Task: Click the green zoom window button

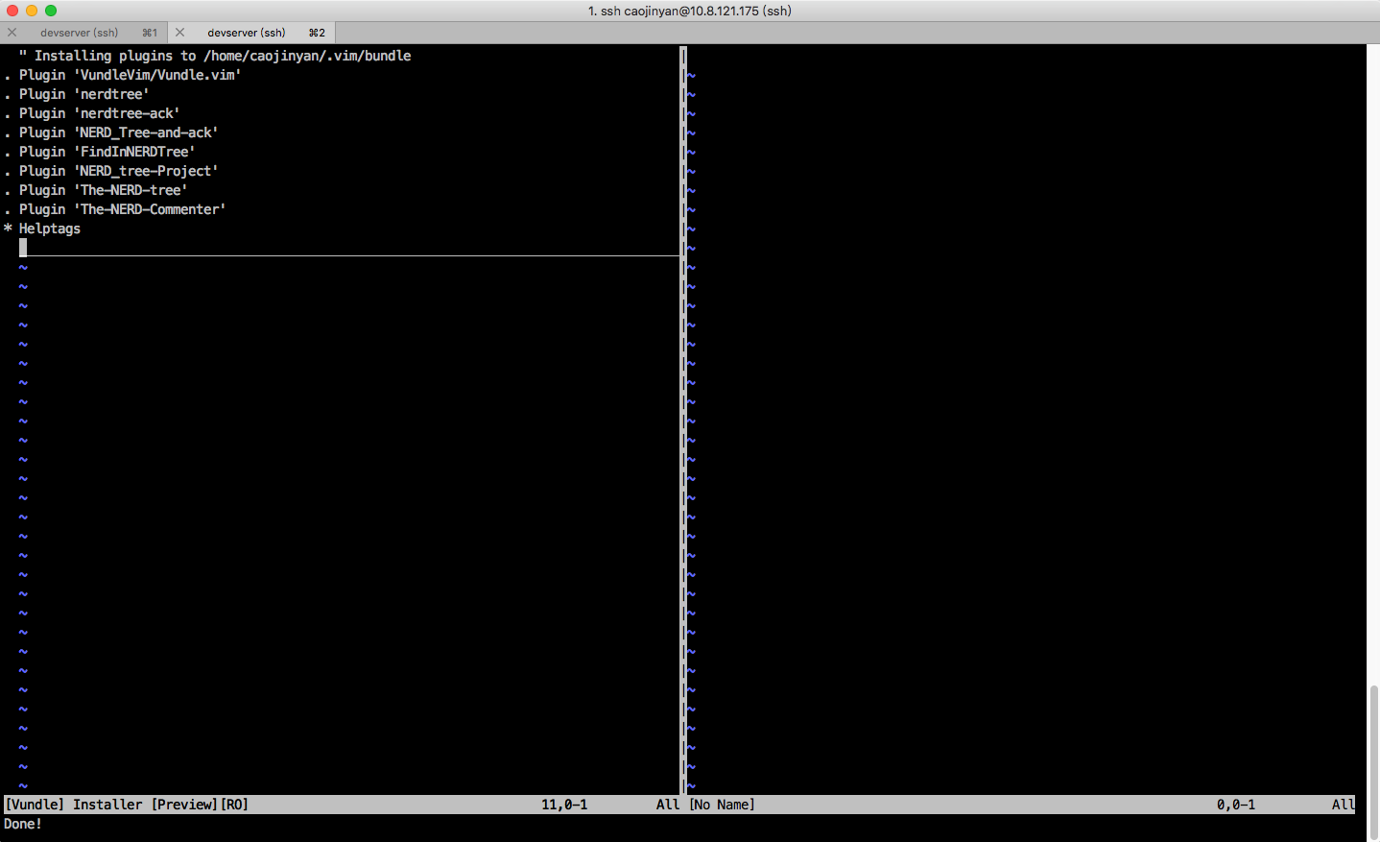Action: pos(51,11)
